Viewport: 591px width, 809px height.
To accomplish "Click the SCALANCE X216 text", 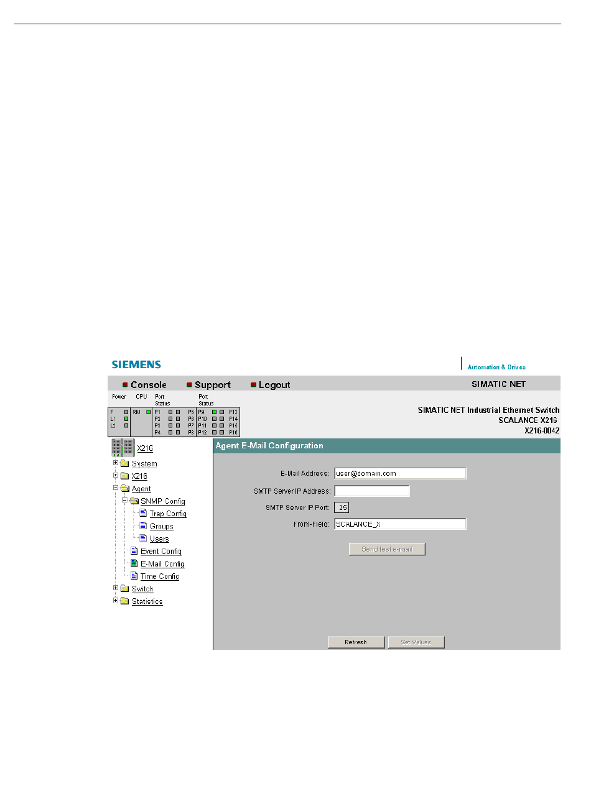I will (528, 420).
